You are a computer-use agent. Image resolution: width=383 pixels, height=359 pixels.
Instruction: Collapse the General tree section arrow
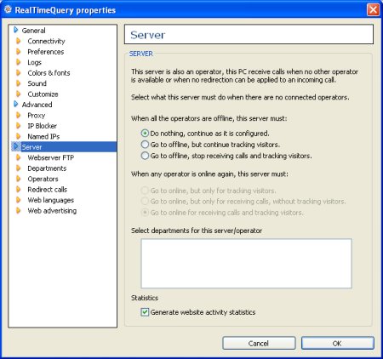(16, 30)
